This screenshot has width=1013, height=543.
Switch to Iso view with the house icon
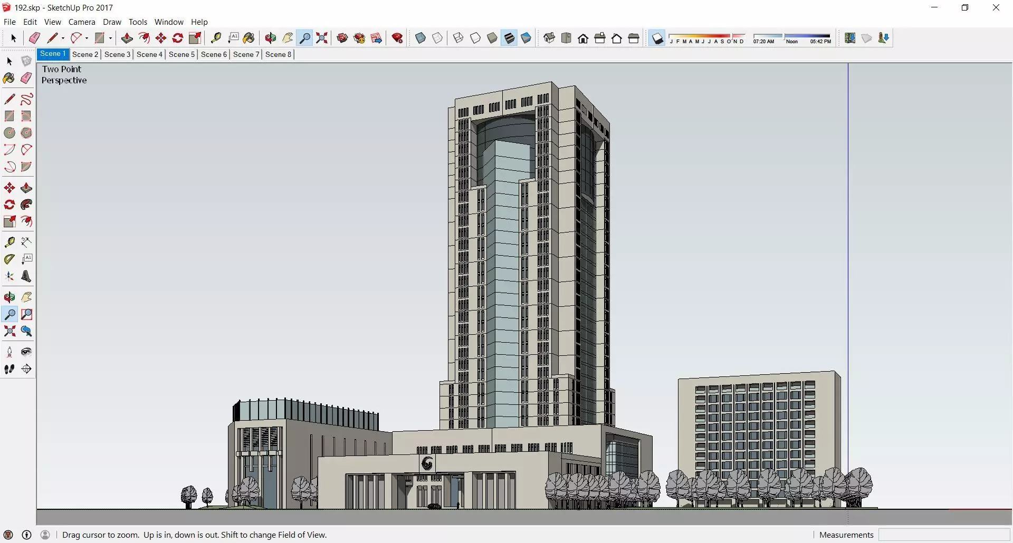pyautogui.click(x=549, y=38)
